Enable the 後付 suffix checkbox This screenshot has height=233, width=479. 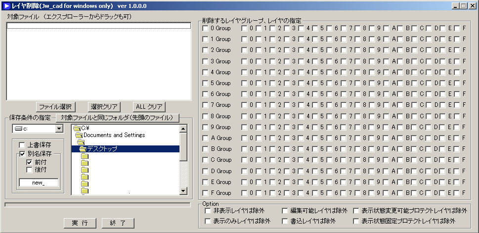tap(29, 170)
